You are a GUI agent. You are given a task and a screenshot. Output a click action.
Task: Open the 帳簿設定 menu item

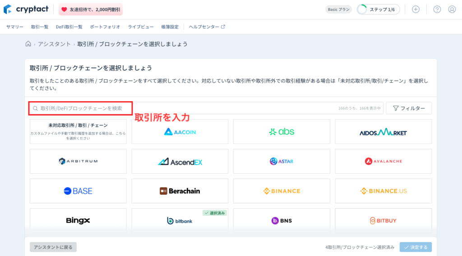170,27
